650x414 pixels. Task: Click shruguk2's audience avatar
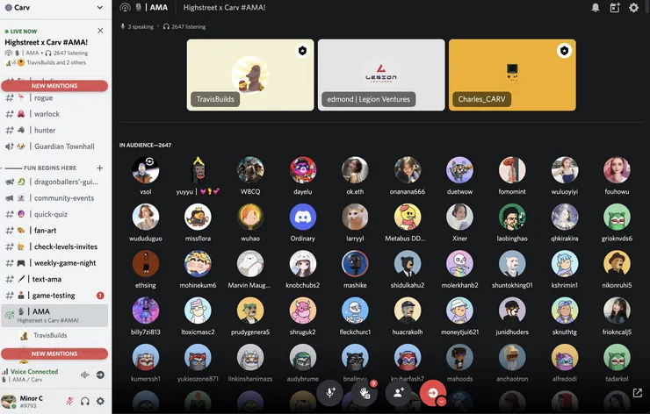pos(303,310)
